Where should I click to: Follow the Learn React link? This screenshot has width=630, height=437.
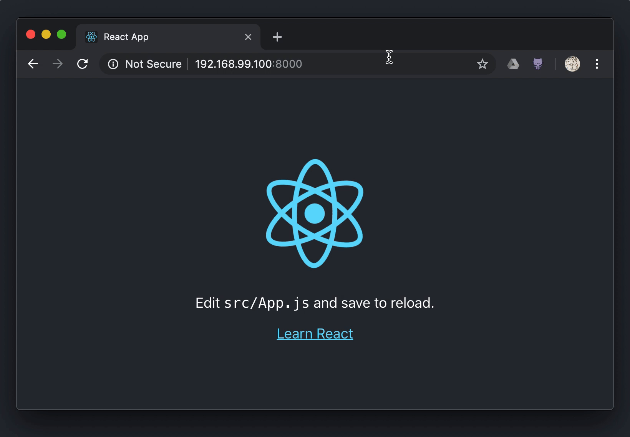pyautogui.click(x=315, y=334)
